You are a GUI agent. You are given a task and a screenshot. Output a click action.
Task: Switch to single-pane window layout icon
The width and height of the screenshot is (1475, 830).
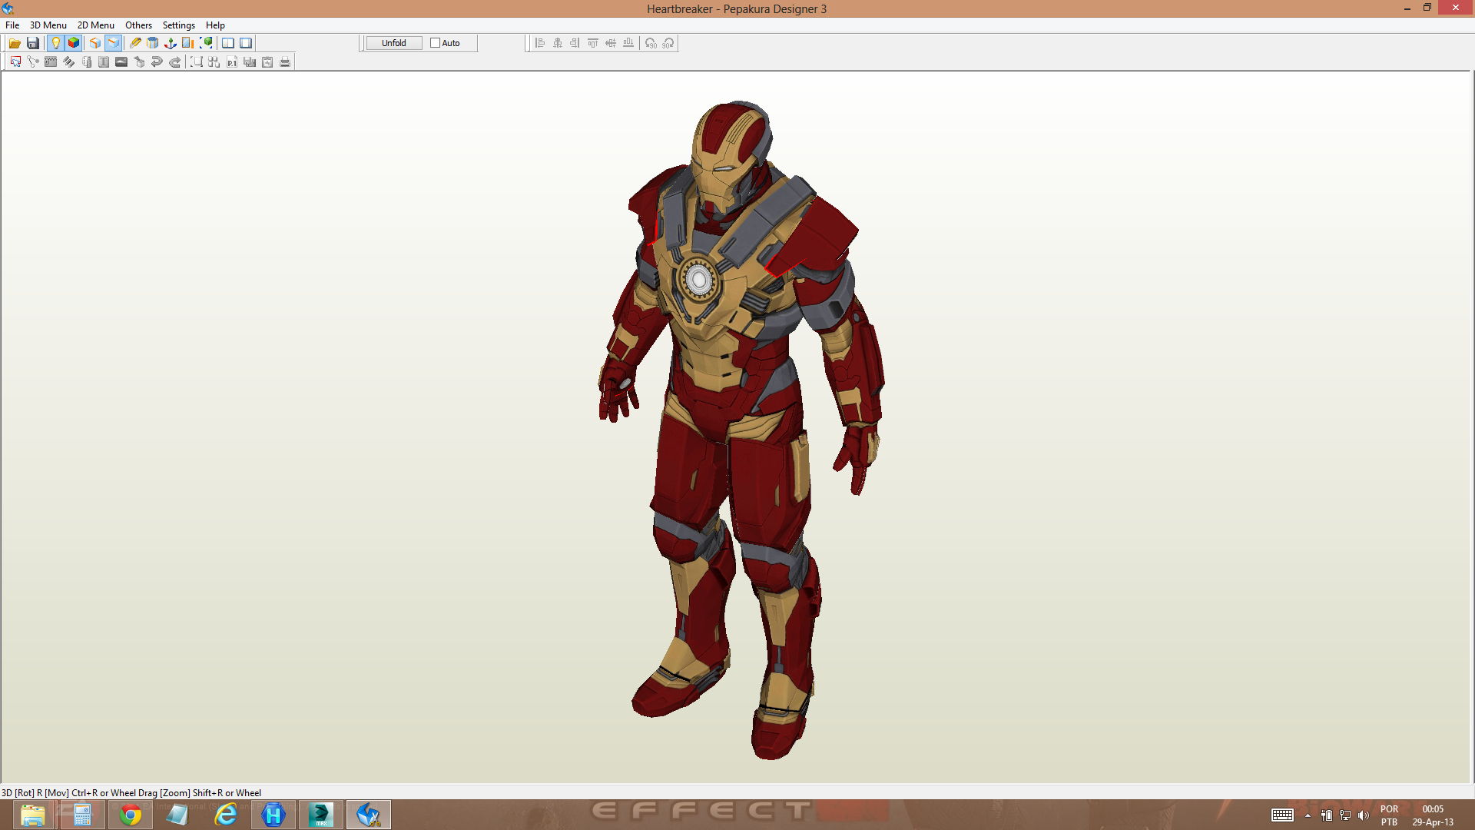[246, 43]
